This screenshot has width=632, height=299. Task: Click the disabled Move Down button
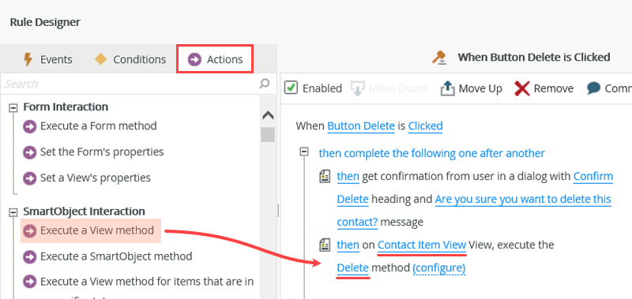tap(389, 88)
